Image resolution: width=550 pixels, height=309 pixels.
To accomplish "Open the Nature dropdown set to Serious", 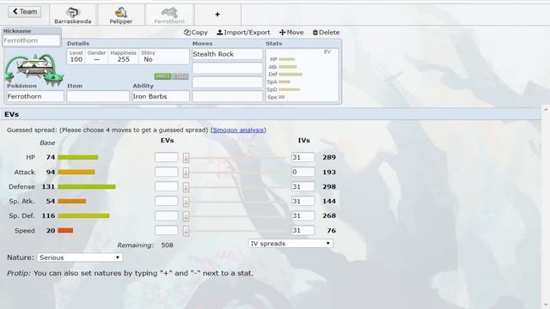I will 80,257.
